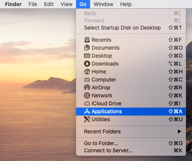Open the Window menu
This screenshot has height=161, width=192.
(103, 4)
